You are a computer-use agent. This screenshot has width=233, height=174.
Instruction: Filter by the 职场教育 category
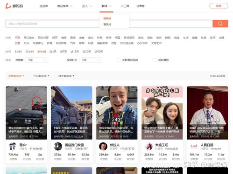click(61, 43)
